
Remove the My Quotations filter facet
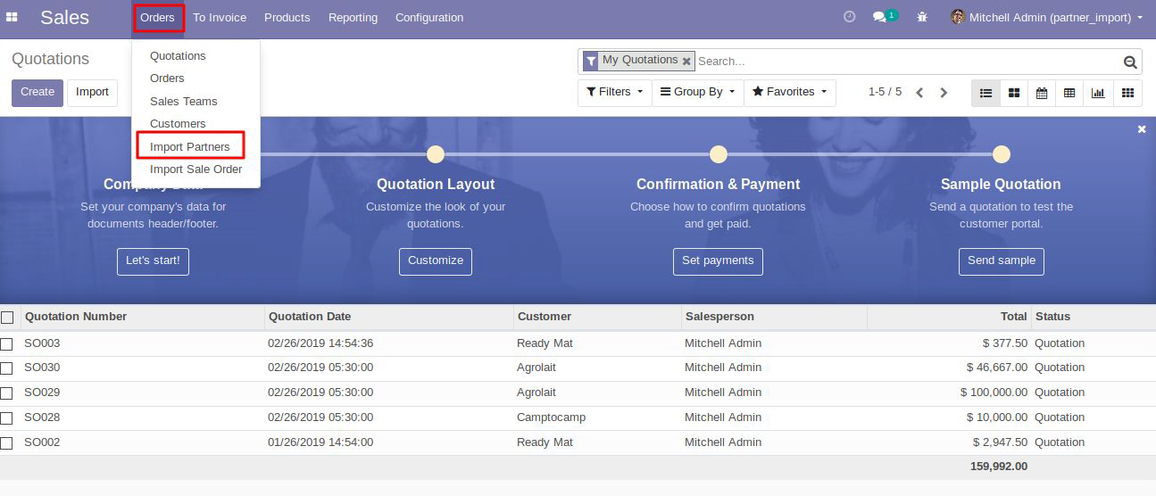(x=686, y=62)
